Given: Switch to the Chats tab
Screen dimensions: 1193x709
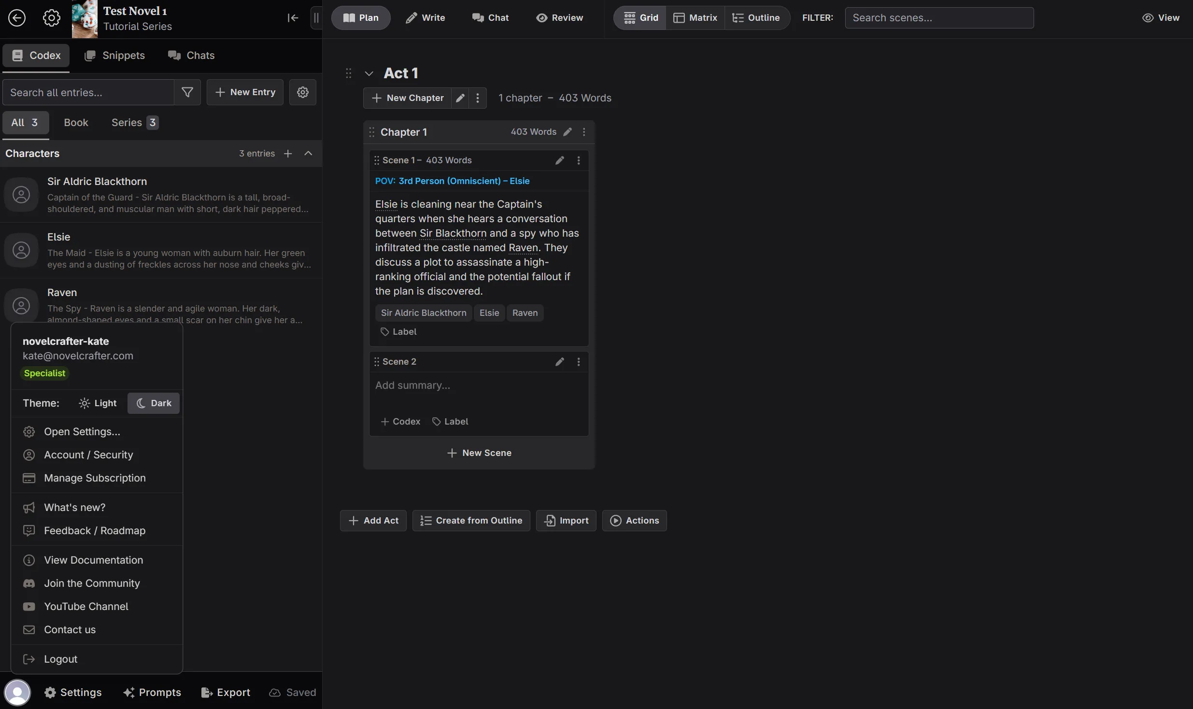Looking at the screenshot, I should point(192,55).
